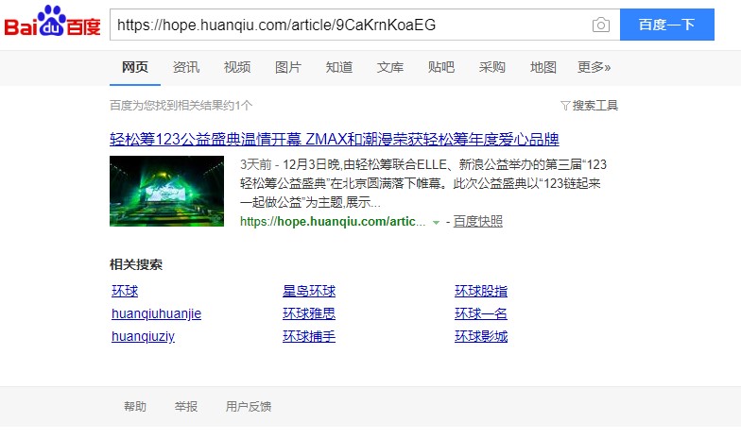This screenshot has width=741, height=439.
Task: Click related search 环球捕手
Action: point(309,336)
